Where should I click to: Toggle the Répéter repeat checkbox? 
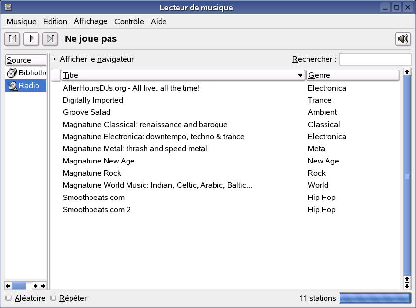pyautogui.click(x=54, y=298)
